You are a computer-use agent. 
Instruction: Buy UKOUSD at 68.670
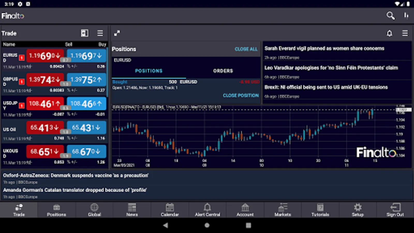pyautogui.click(x=86, y=152)
